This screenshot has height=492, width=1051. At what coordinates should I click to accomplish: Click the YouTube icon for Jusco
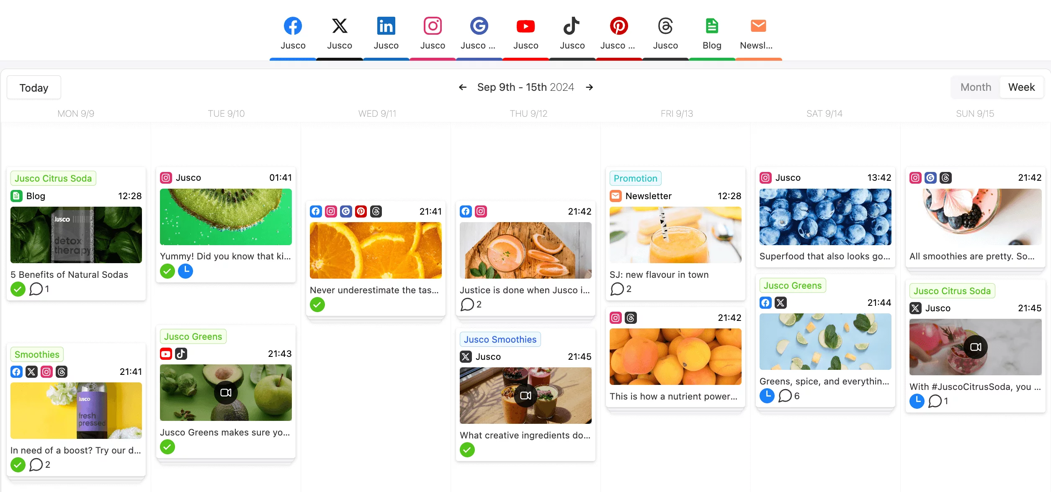click(x=525, y=27)
